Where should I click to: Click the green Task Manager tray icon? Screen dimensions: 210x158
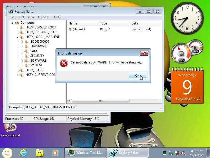coord(165,153)
